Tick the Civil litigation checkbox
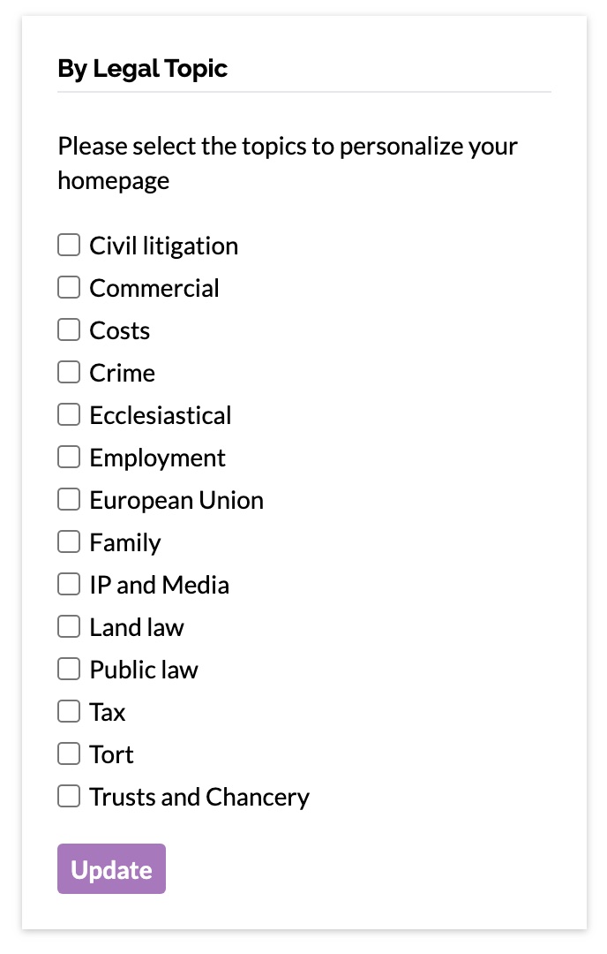This screenshot has height=954, width=607. 69,245
